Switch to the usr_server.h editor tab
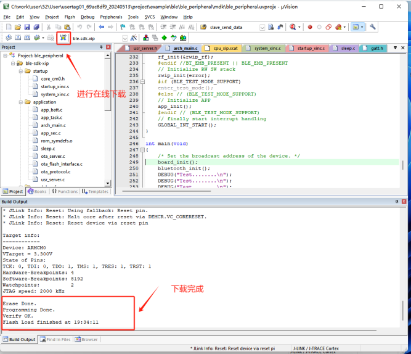The height and width of the screenshot is (354, 411). click(x=142, y=48)
